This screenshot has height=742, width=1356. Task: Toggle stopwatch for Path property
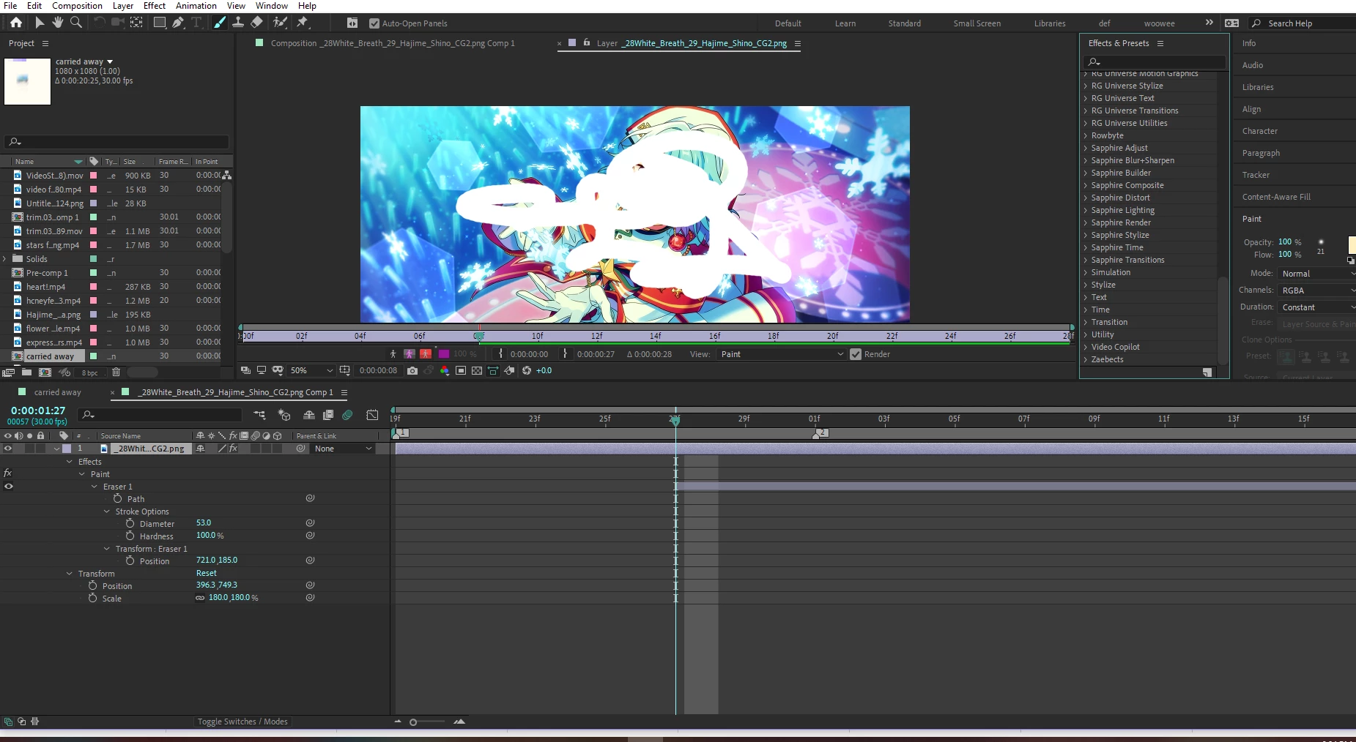click(117, 498)
